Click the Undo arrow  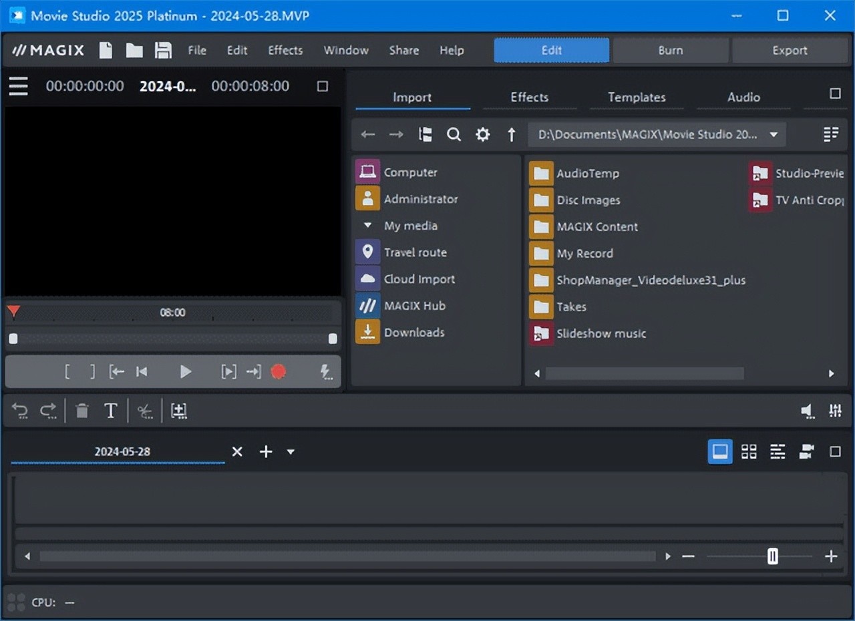tap(20, 411)
